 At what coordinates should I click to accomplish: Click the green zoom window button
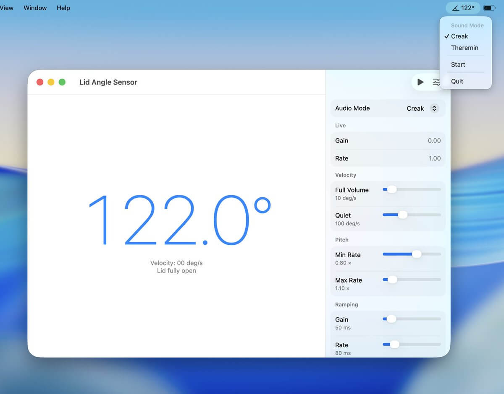pos(62,82)
